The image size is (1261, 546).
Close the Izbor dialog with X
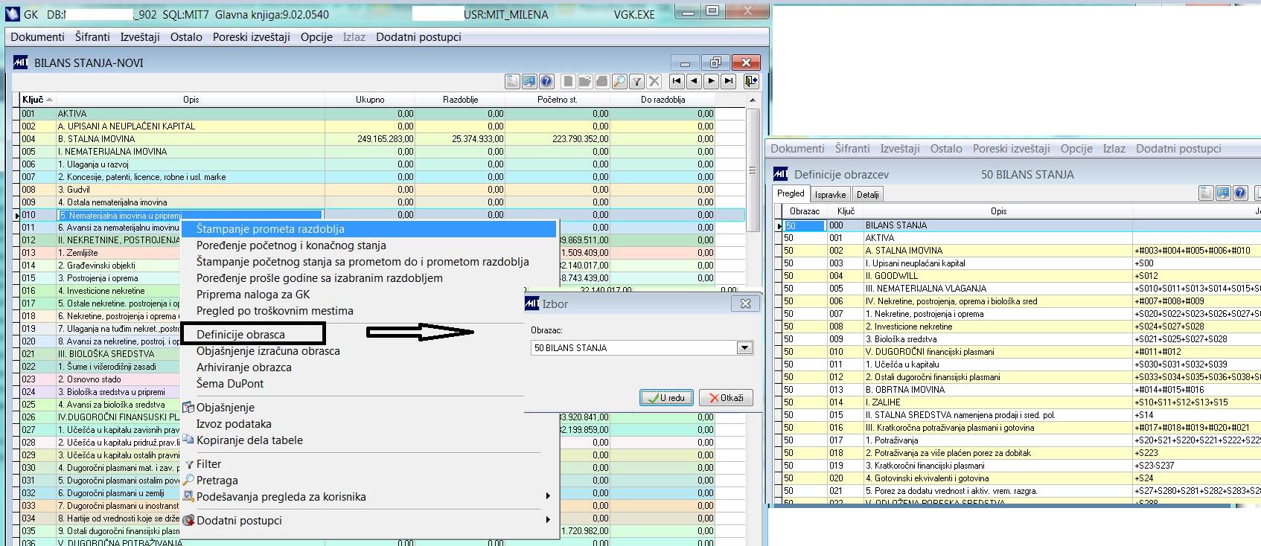[x=745, y=303]
